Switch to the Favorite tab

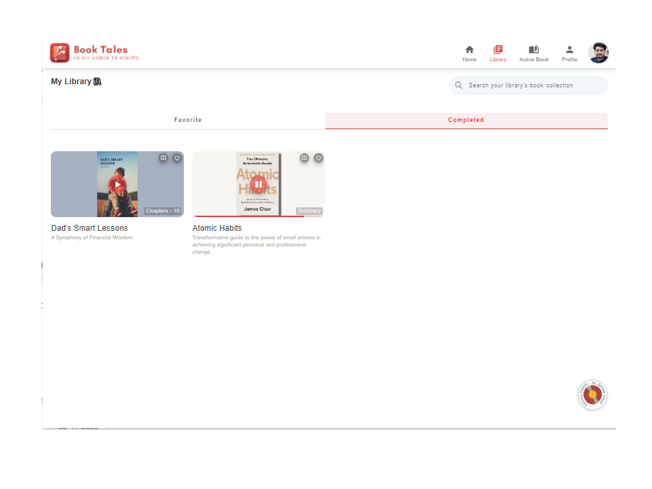click(188, 120)
